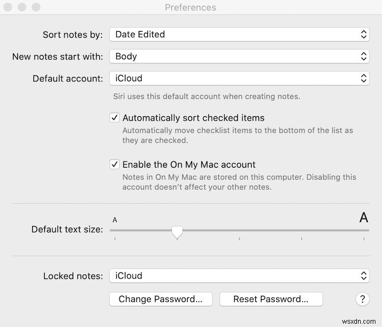Click Change Password button
Image resolution: width=382 pixels, height=327 pixels.
coord(161,299)
